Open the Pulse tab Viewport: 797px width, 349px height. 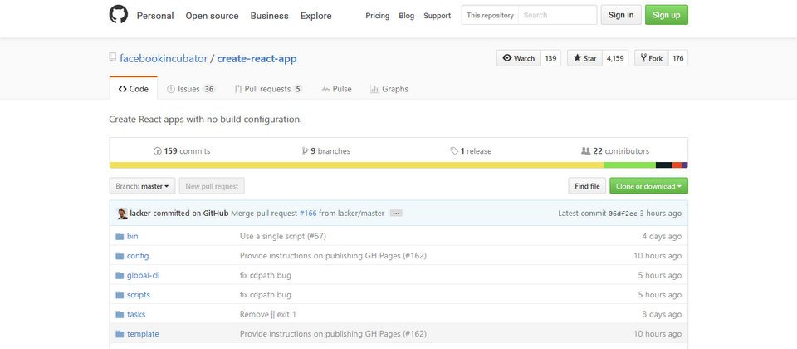coord(336,89)
